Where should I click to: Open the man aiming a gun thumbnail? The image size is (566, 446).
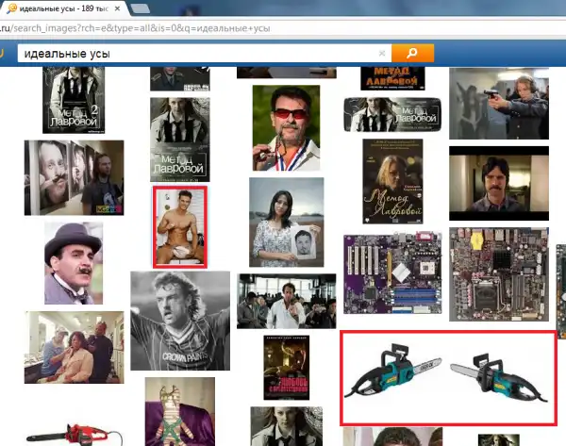point(498,104)
